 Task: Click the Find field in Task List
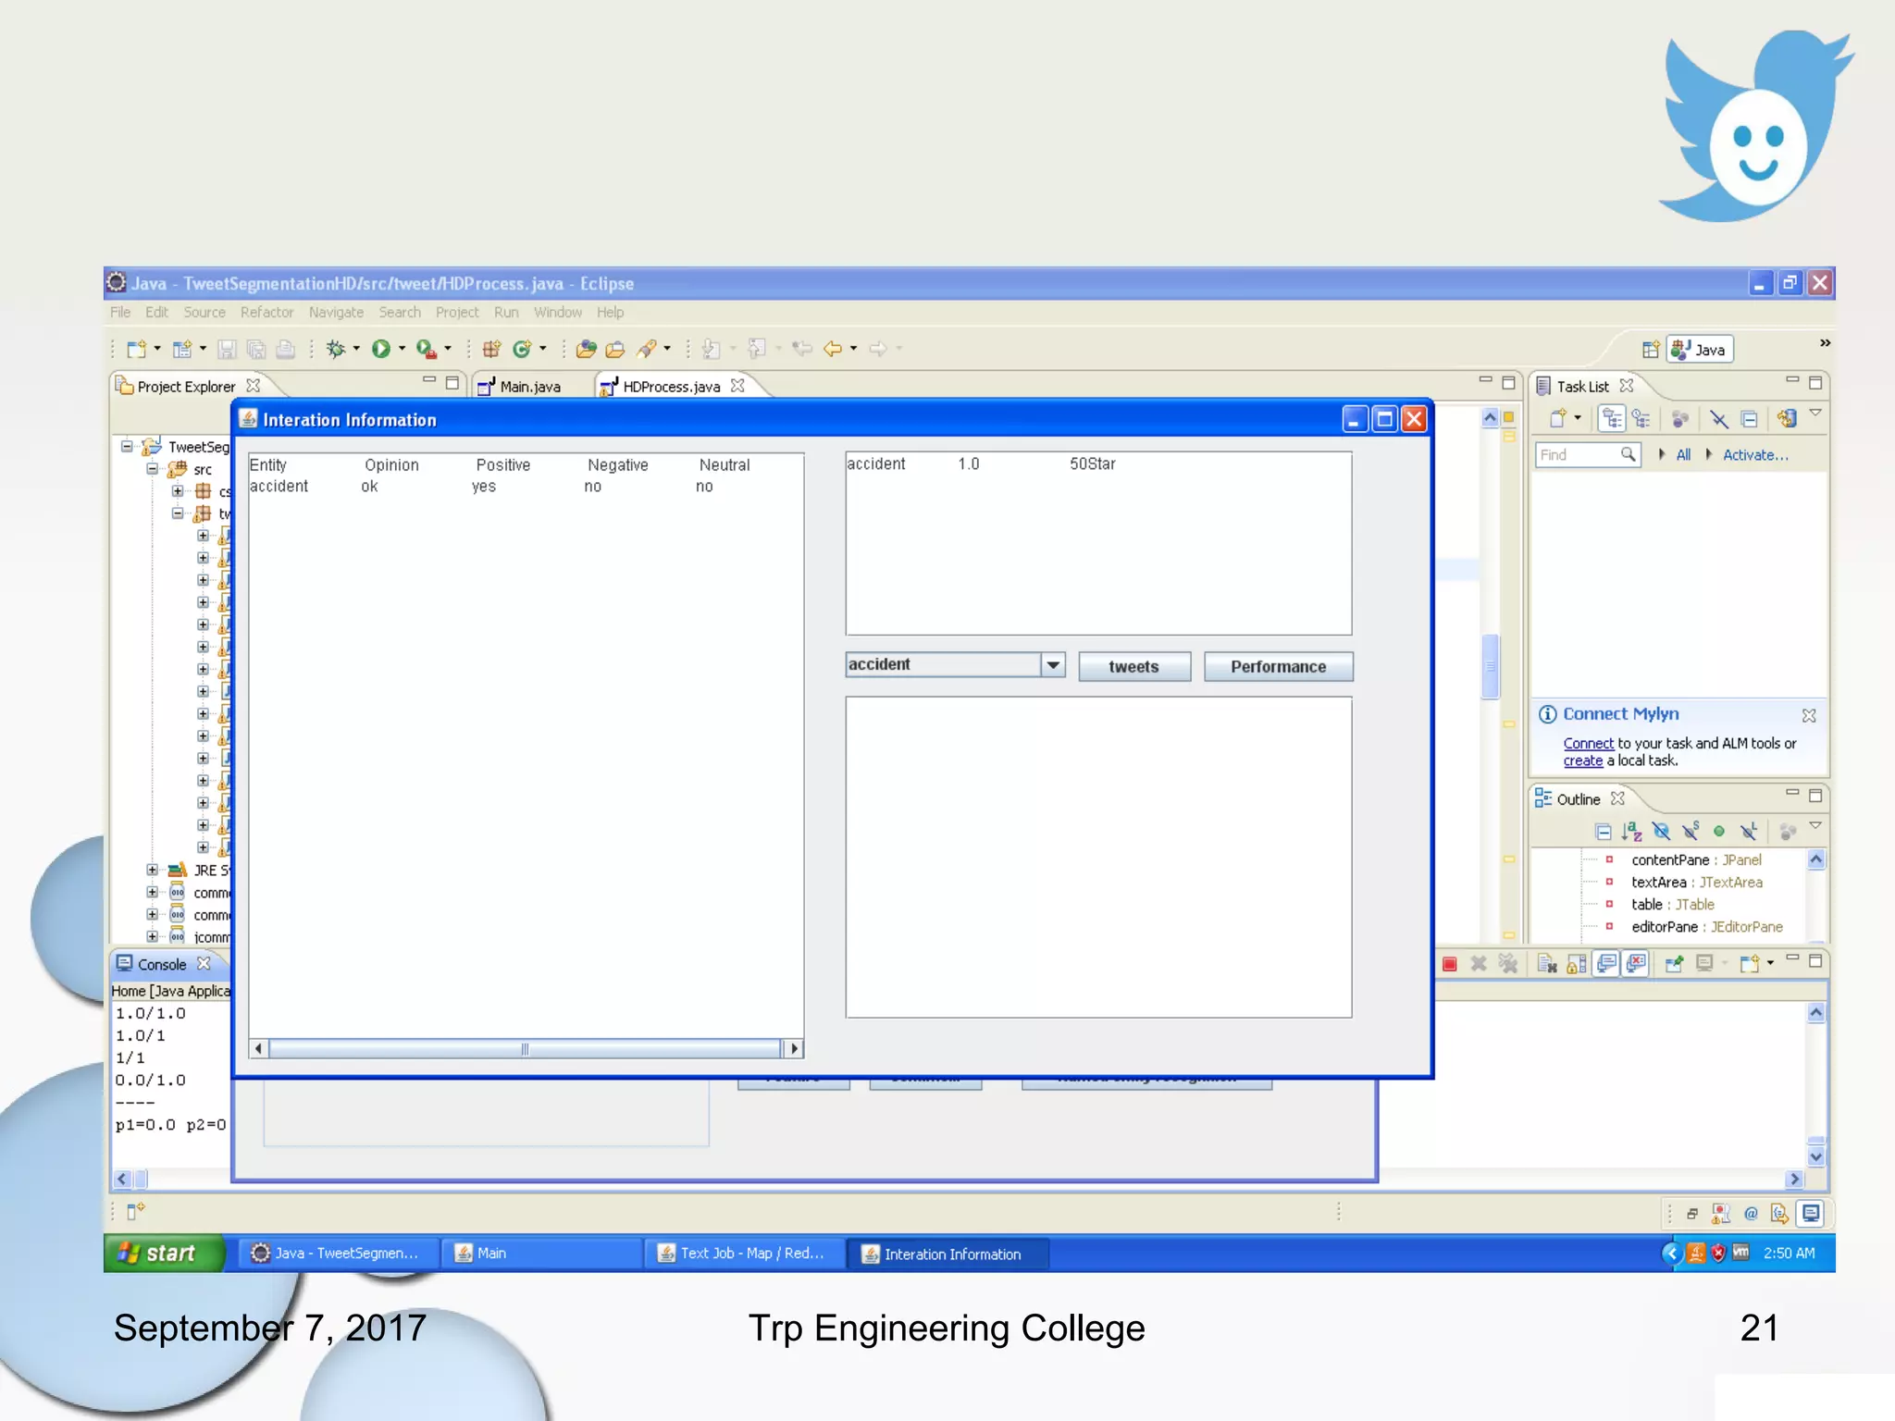point(1577,455)
